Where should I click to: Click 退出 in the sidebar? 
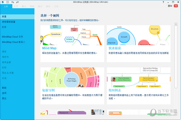(4, 98)
